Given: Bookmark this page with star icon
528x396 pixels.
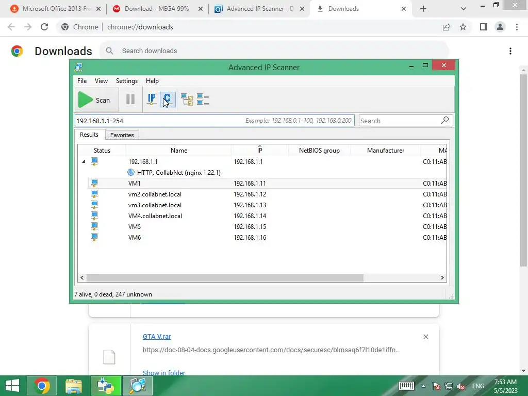Looking at the screenshot, I should coord(463,27).
